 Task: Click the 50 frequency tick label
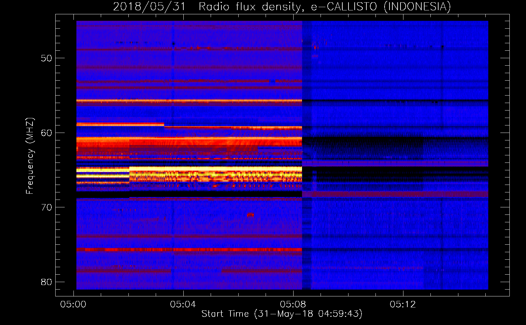tap(46, 58)
